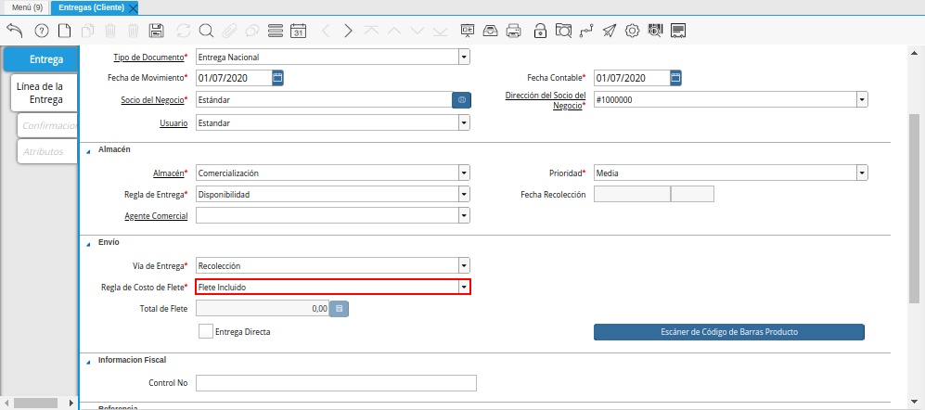The height and width of the screenshot is (410, 925).
Task: Open Agente Comercial dropdown
Action: tap(464, 216)
